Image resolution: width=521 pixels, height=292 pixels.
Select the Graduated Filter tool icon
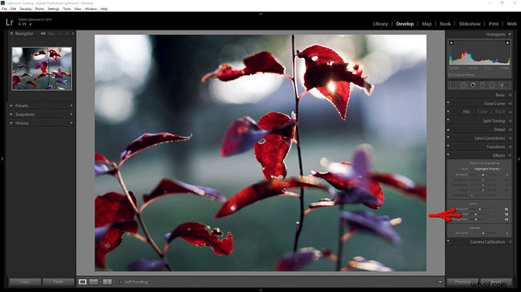click(482, 85)
